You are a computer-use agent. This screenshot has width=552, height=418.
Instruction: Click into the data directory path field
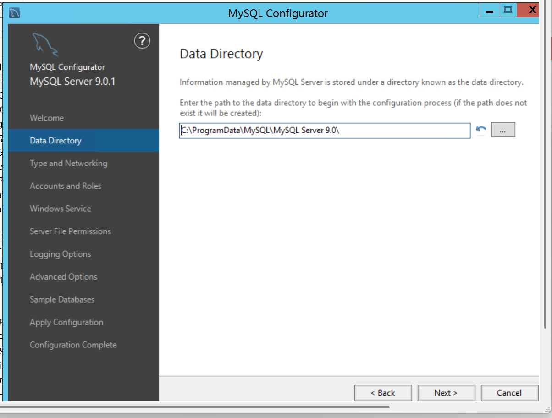click(x=325, y=130)
